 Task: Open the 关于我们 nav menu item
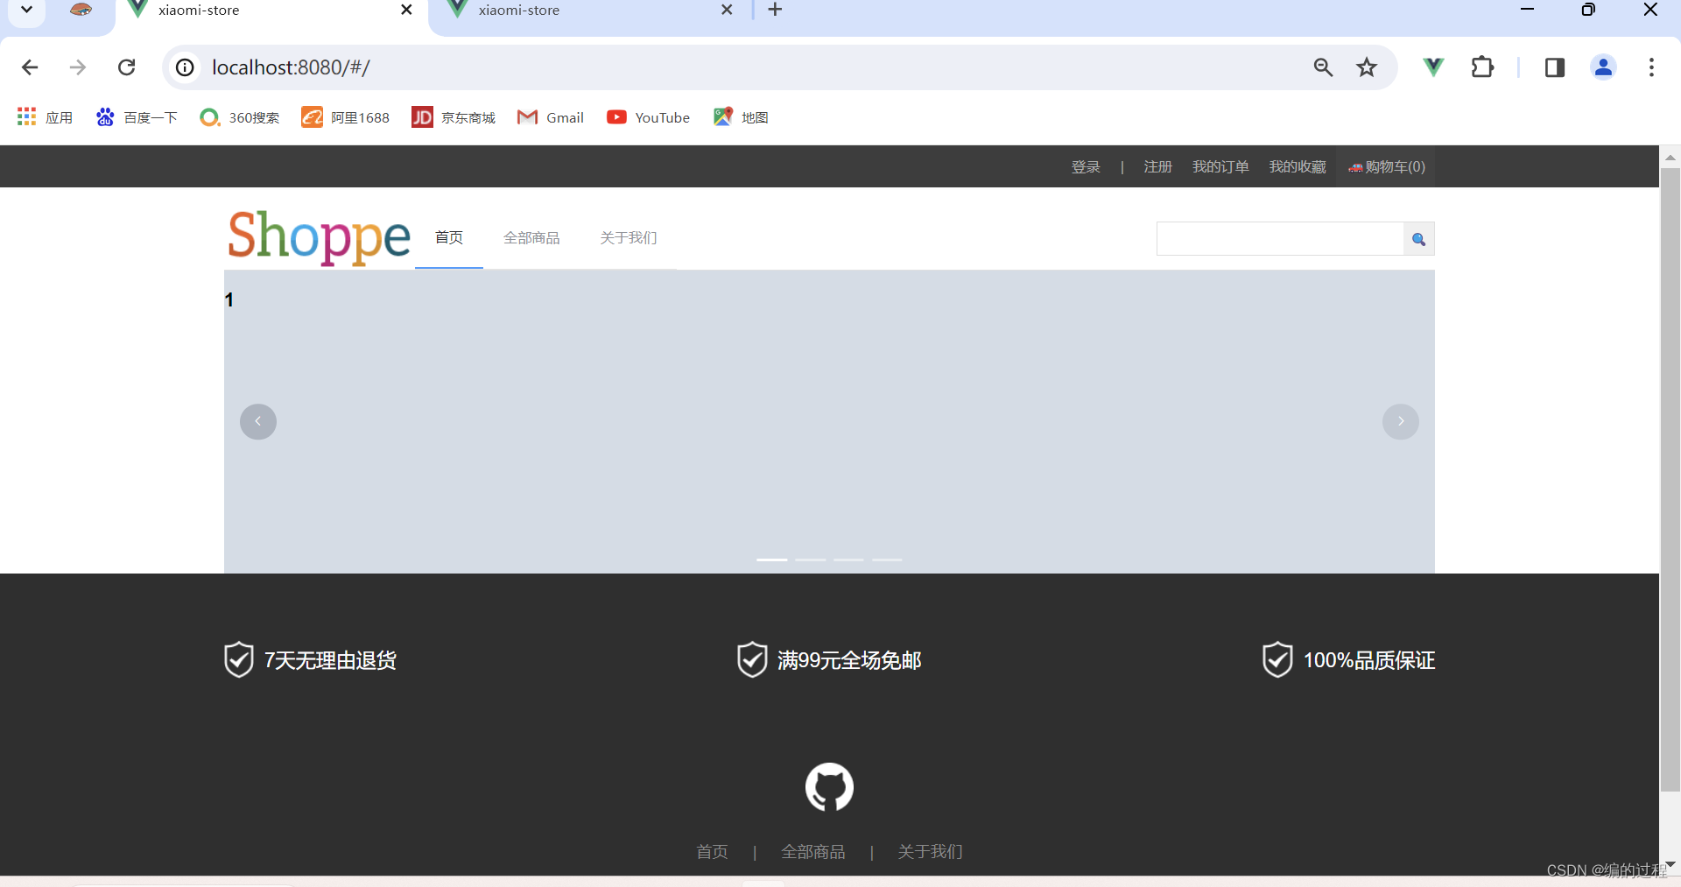pyautogui.click(x=629, y=238)
